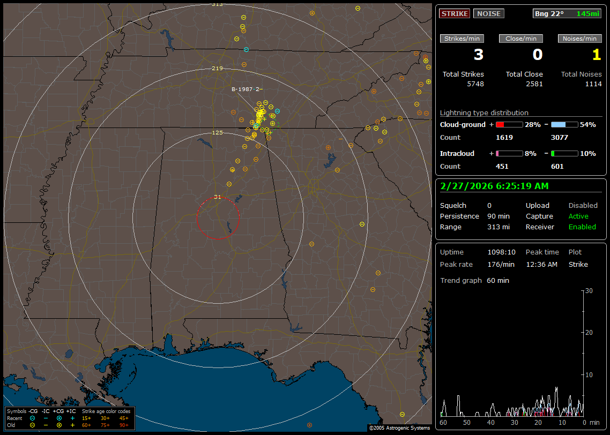
Task: Click the recent +CG cyan legend symbol
Action: coord(59,418)
